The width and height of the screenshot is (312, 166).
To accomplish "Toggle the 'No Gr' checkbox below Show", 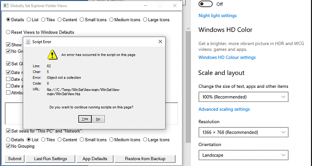I will point(8,51).
